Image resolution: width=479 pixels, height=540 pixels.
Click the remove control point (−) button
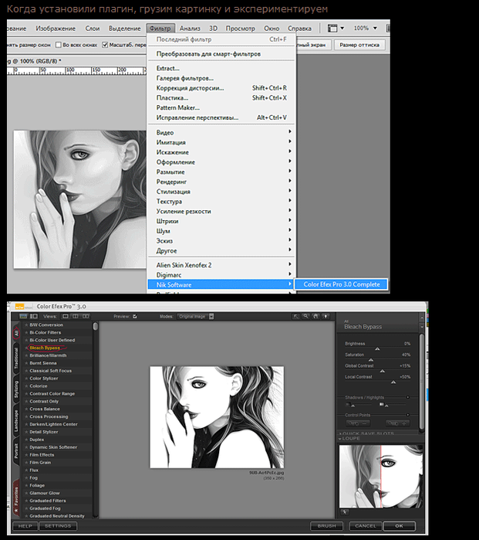[x=358, y=423]
